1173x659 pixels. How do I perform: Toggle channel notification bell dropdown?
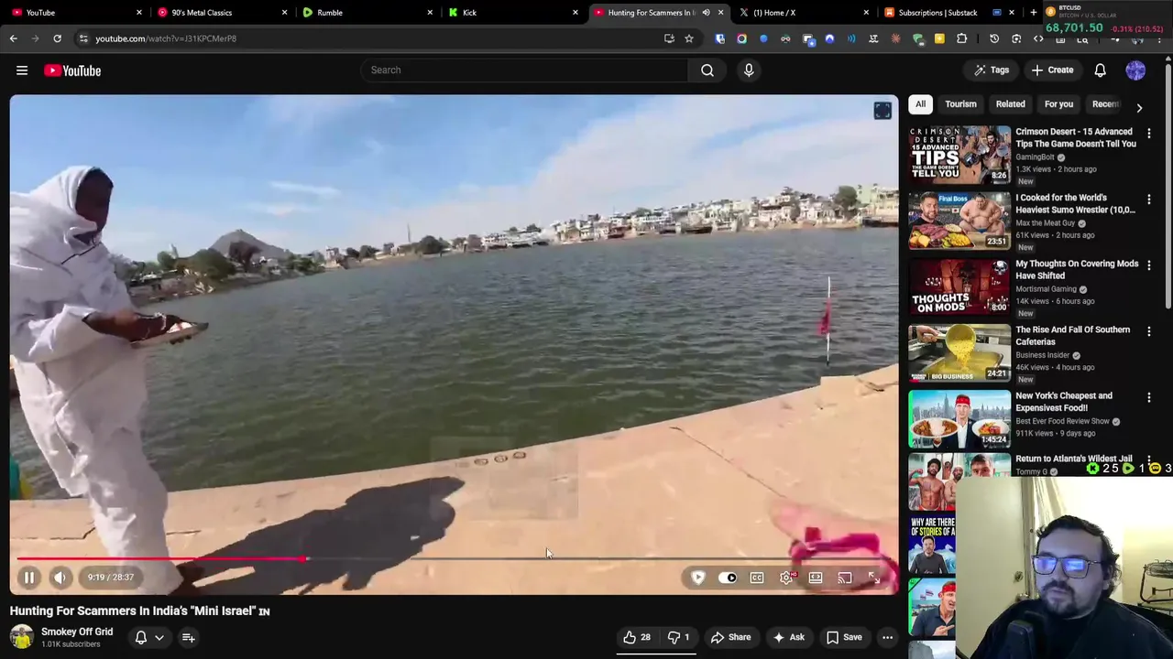149,637
